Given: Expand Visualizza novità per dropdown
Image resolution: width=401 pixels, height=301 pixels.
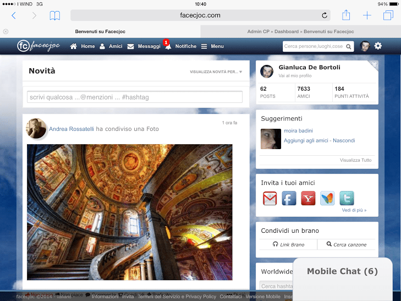Looking at the screenshot, I should (216, 72).
